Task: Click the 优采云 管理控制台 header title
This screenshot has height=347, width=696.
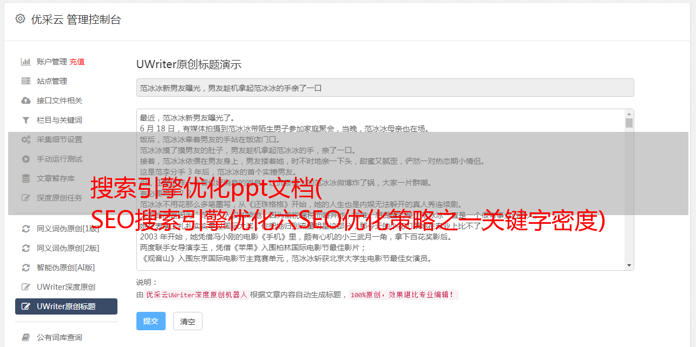Action: (76, 19)
